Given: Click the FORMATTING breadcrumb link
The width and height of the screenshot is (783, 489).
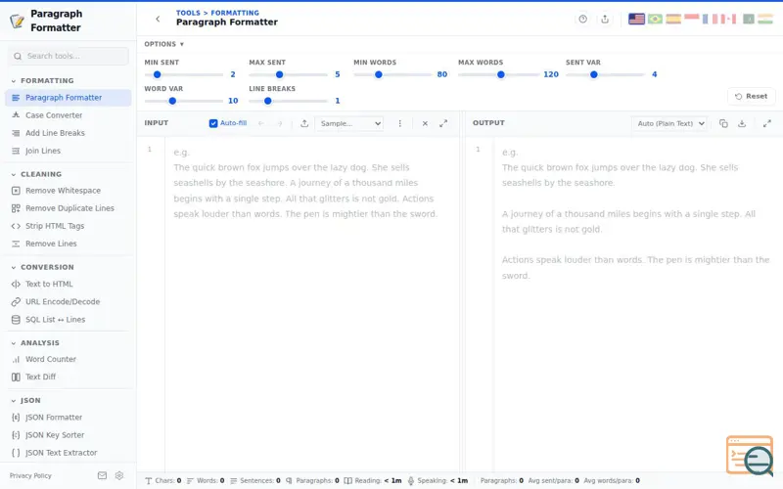Looking at the screenshot, I should [x=235, y=13].
